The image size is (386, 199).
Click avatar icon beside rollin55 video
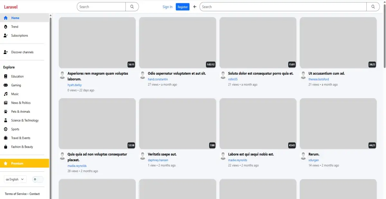[223, 75]
